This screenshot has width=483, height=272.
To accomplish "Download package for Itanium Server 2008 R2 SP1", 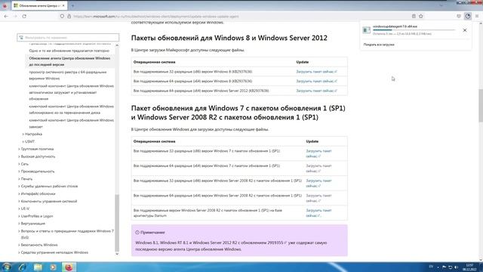I will [318, 213].
